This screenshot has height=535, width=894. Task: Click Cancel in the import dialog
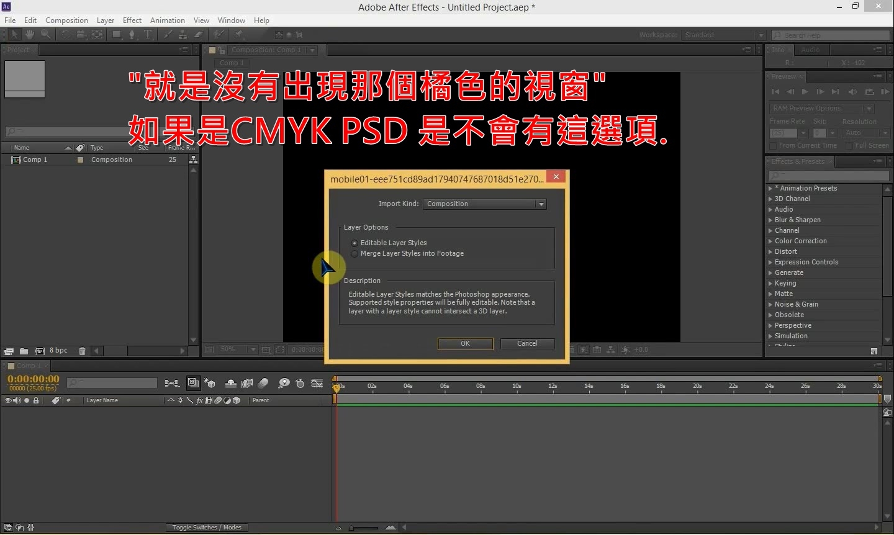click(x=527, y=343)
